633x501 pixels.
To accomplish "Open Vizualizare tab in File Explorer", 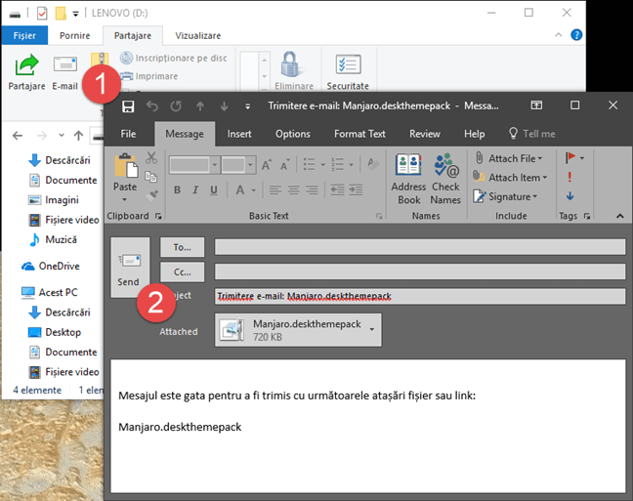I will click(x=197, y=35).
